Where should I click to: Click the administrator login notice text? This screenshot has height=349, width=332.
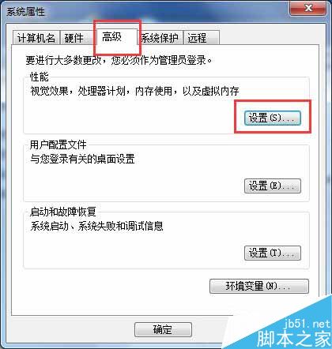119,60
